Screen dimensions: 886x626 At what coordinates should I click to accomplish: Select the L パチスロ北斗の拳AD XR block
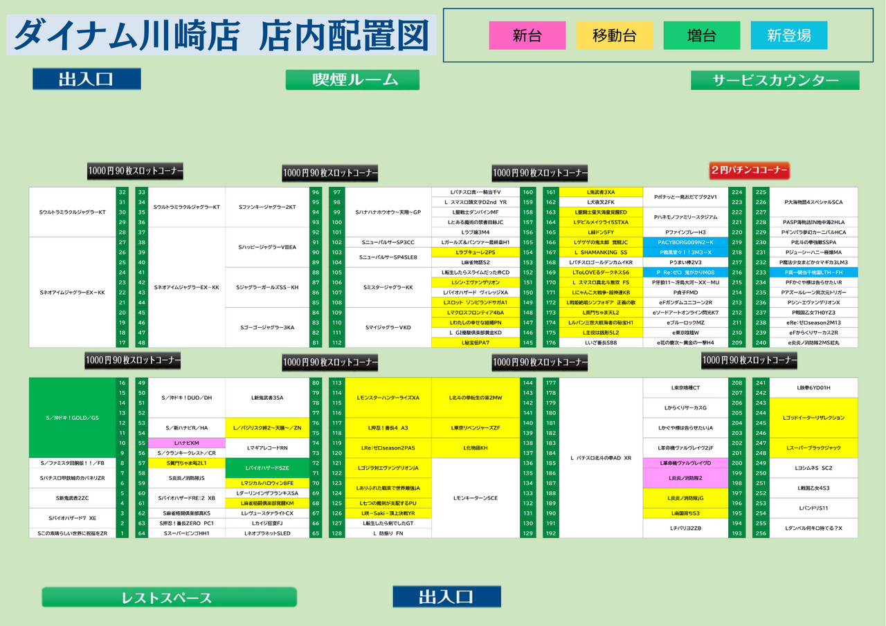601,458
